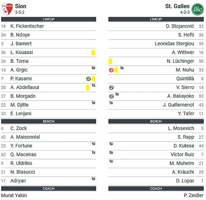Click the Sion BENCH section header

[49, 121]
